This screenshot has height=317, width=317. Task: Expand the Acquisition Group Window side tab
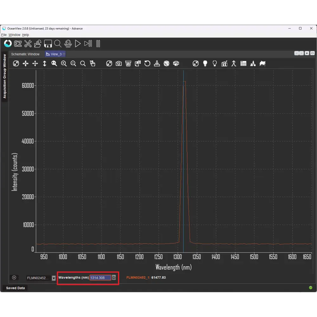pyautogui.click(x=4, y=76)
